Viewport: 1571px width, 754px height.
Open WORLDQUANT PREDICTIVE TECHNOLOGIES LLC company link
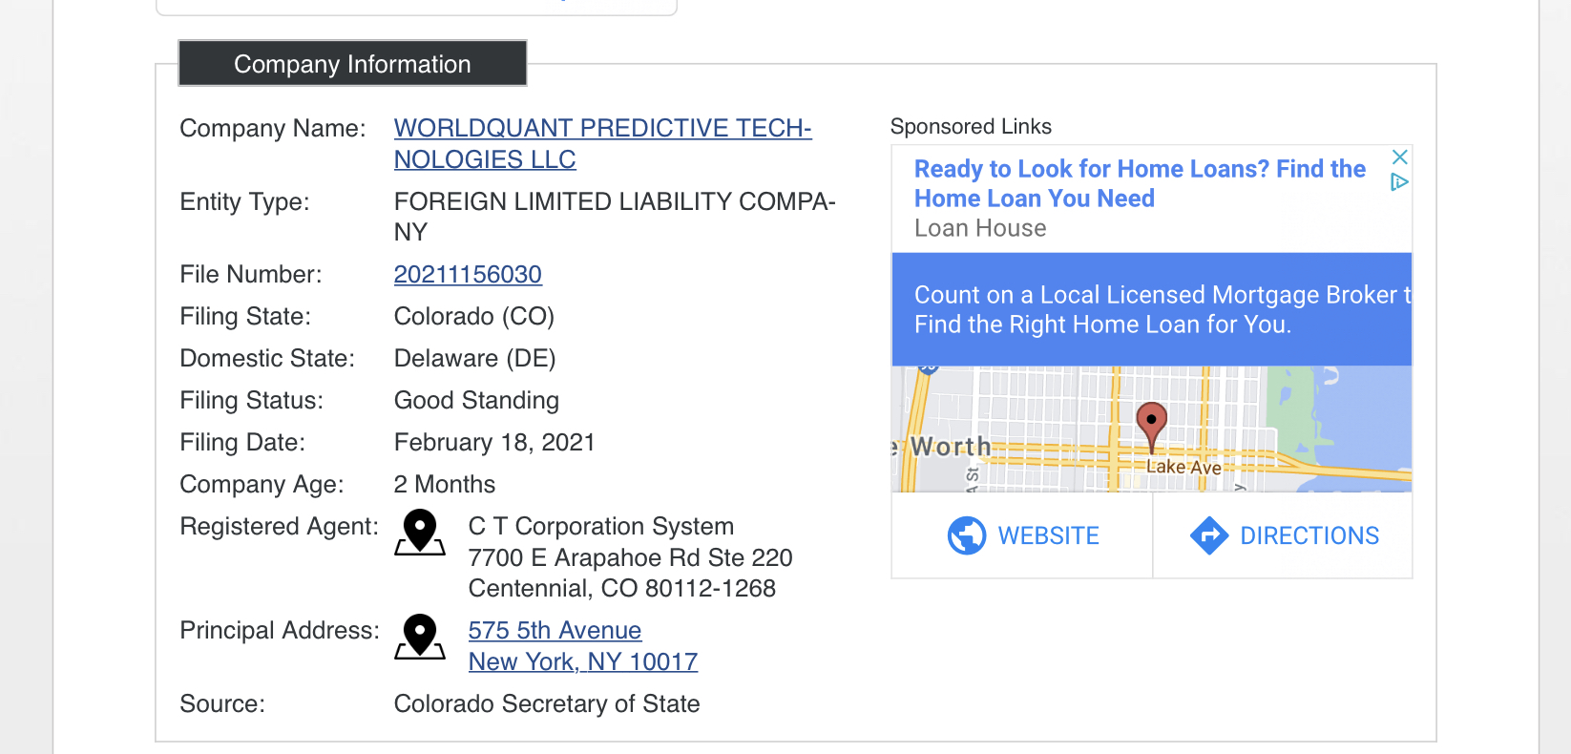point(603,143)
